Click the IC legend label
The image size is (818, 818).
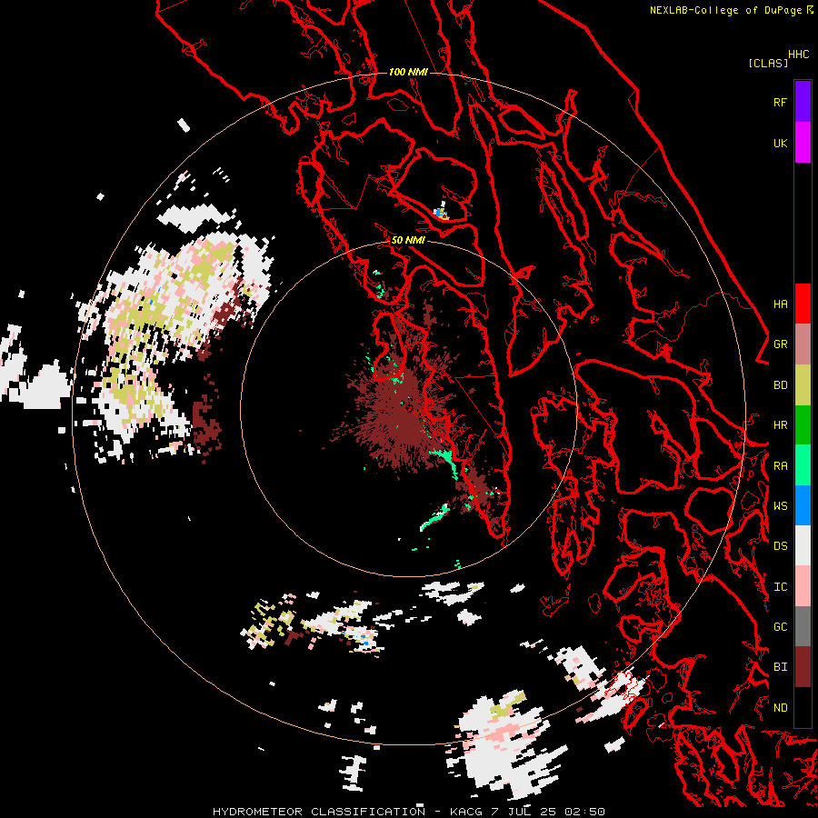tap(780, 587)
